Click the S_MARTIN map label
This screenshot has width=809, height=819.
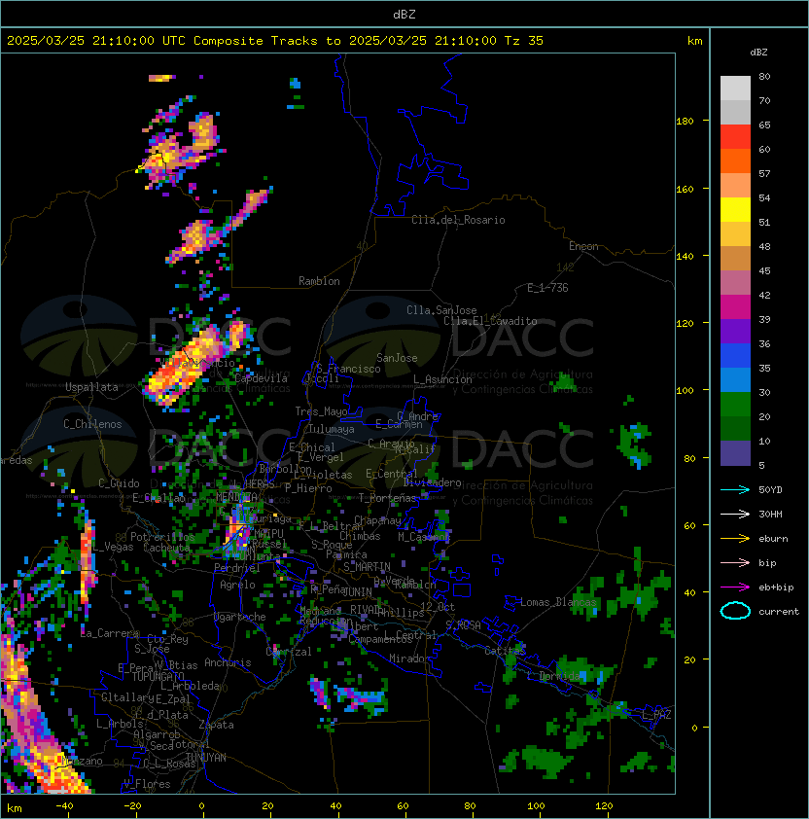pyautogui.click(x=367, y=566)
